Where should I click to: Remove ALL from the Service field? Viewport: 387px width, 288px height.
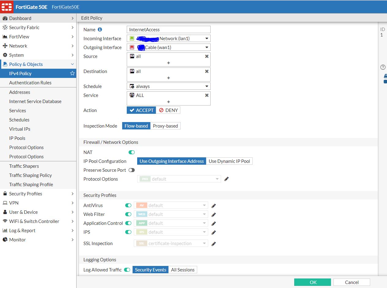207,95
